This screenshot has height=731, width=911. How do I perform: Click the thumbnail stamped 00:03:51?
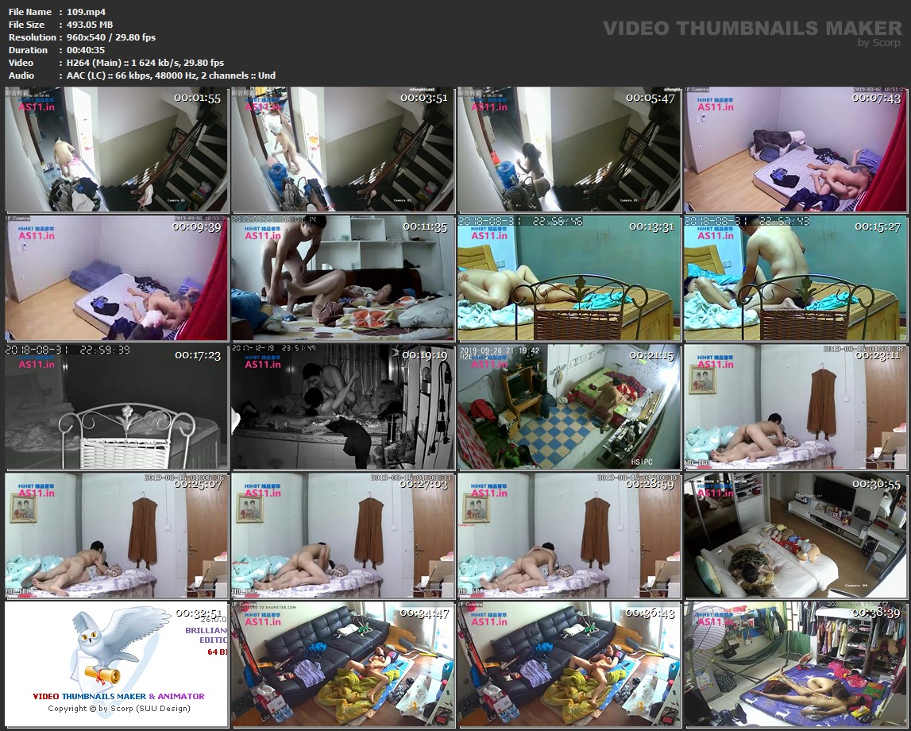click(x=343, y=149)
